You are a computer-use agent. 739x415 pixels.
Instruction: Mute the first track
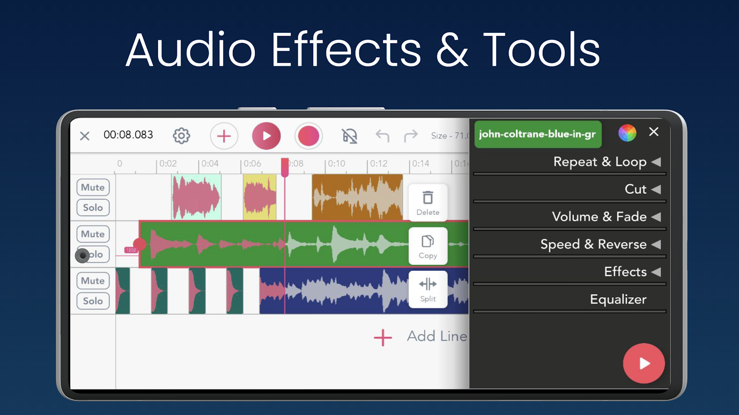click(x=93, y=187)
